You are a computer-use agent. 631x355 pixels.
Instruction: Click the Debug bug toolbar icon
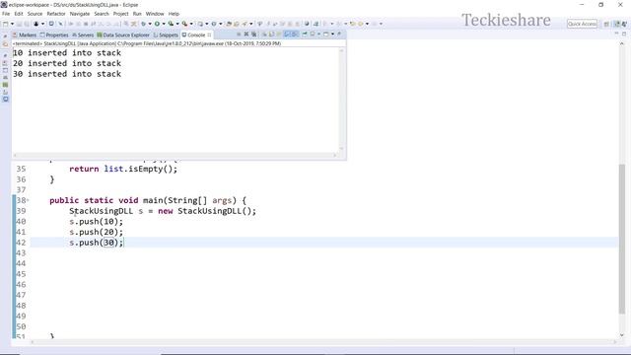click(x=142, y=24)
